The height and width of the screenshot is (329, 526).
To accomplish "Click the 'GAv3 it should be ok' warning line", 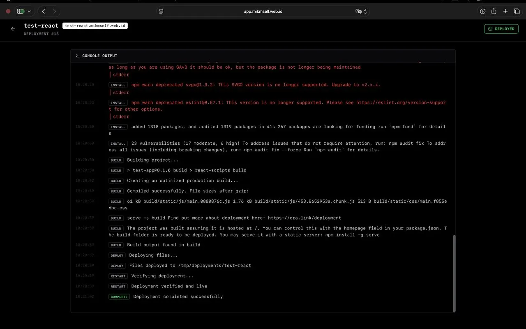I will pyautogui.click(x=235, y=67).
